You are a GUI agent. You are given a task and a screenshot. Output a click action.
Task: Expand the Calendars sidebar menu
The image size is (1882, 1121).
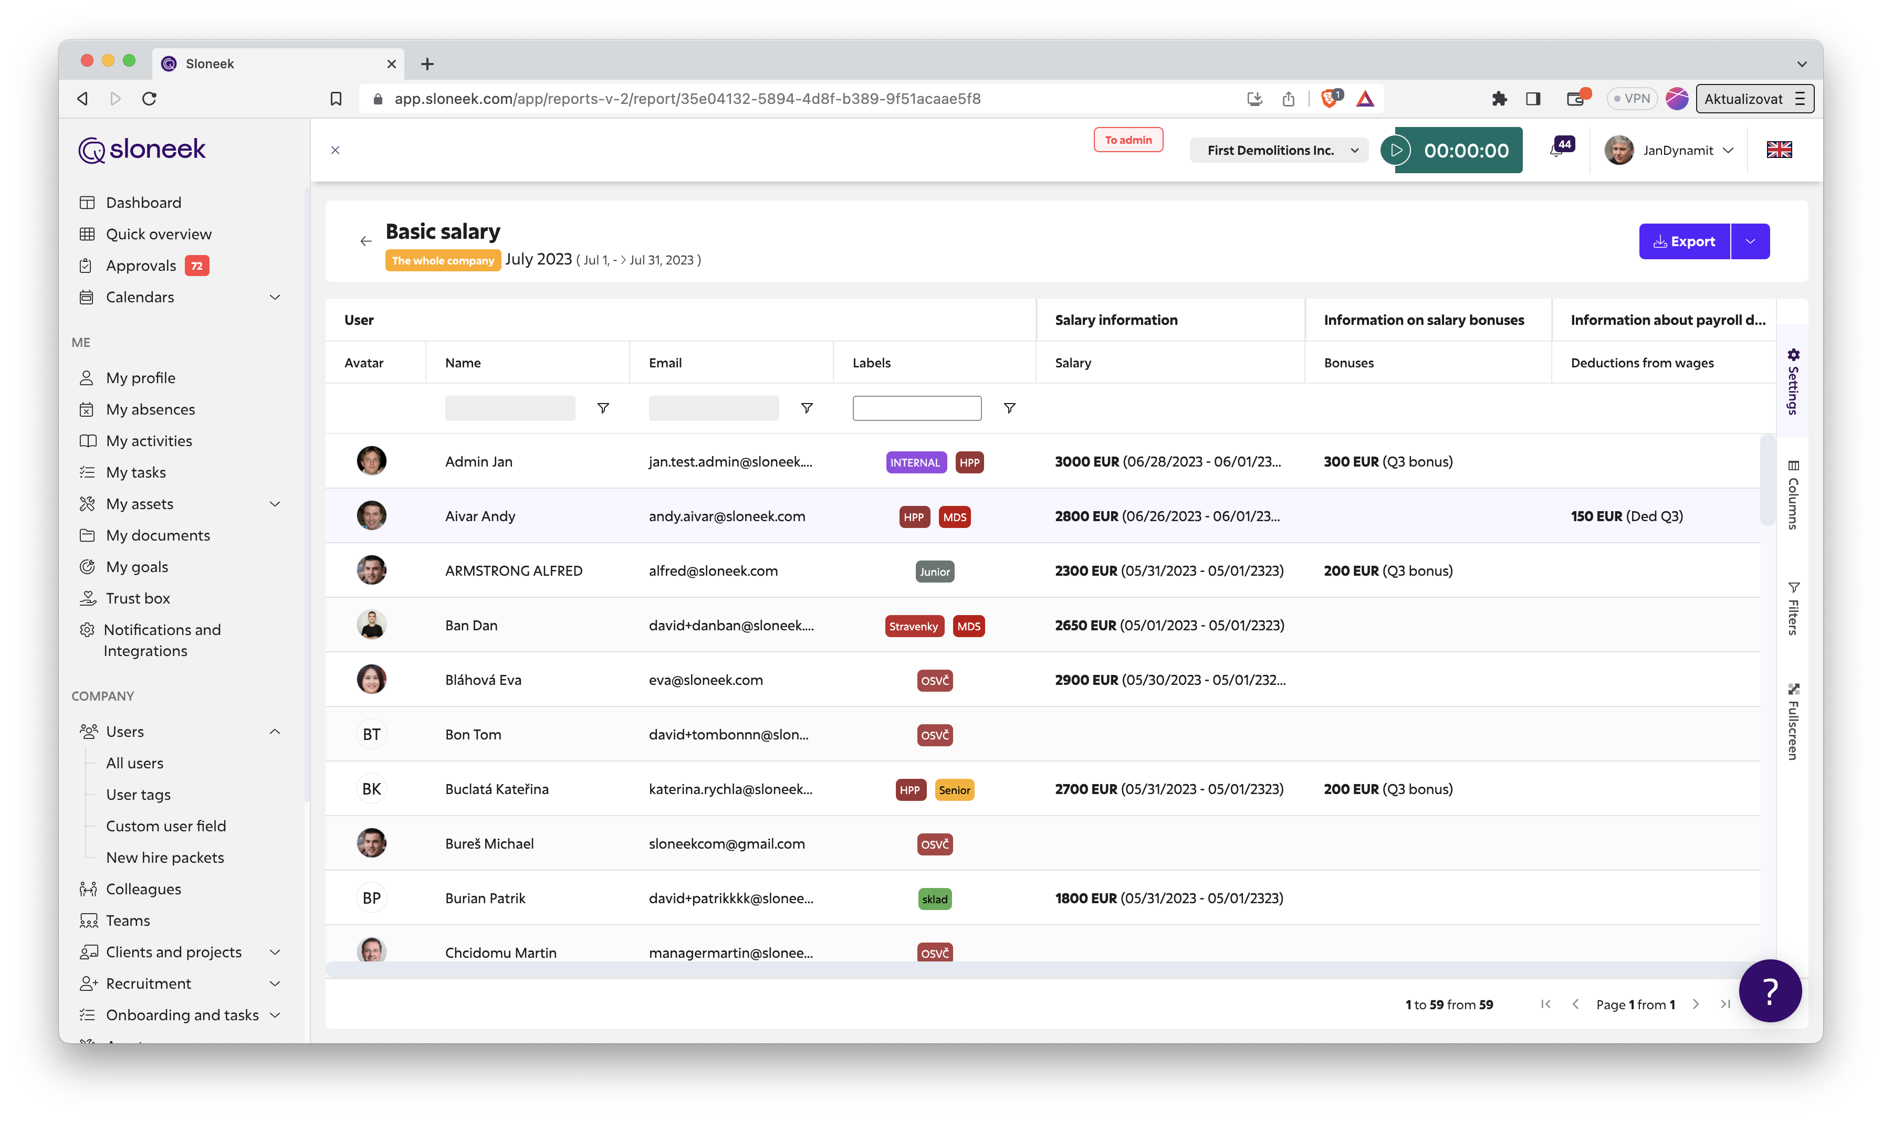point(275,298)
